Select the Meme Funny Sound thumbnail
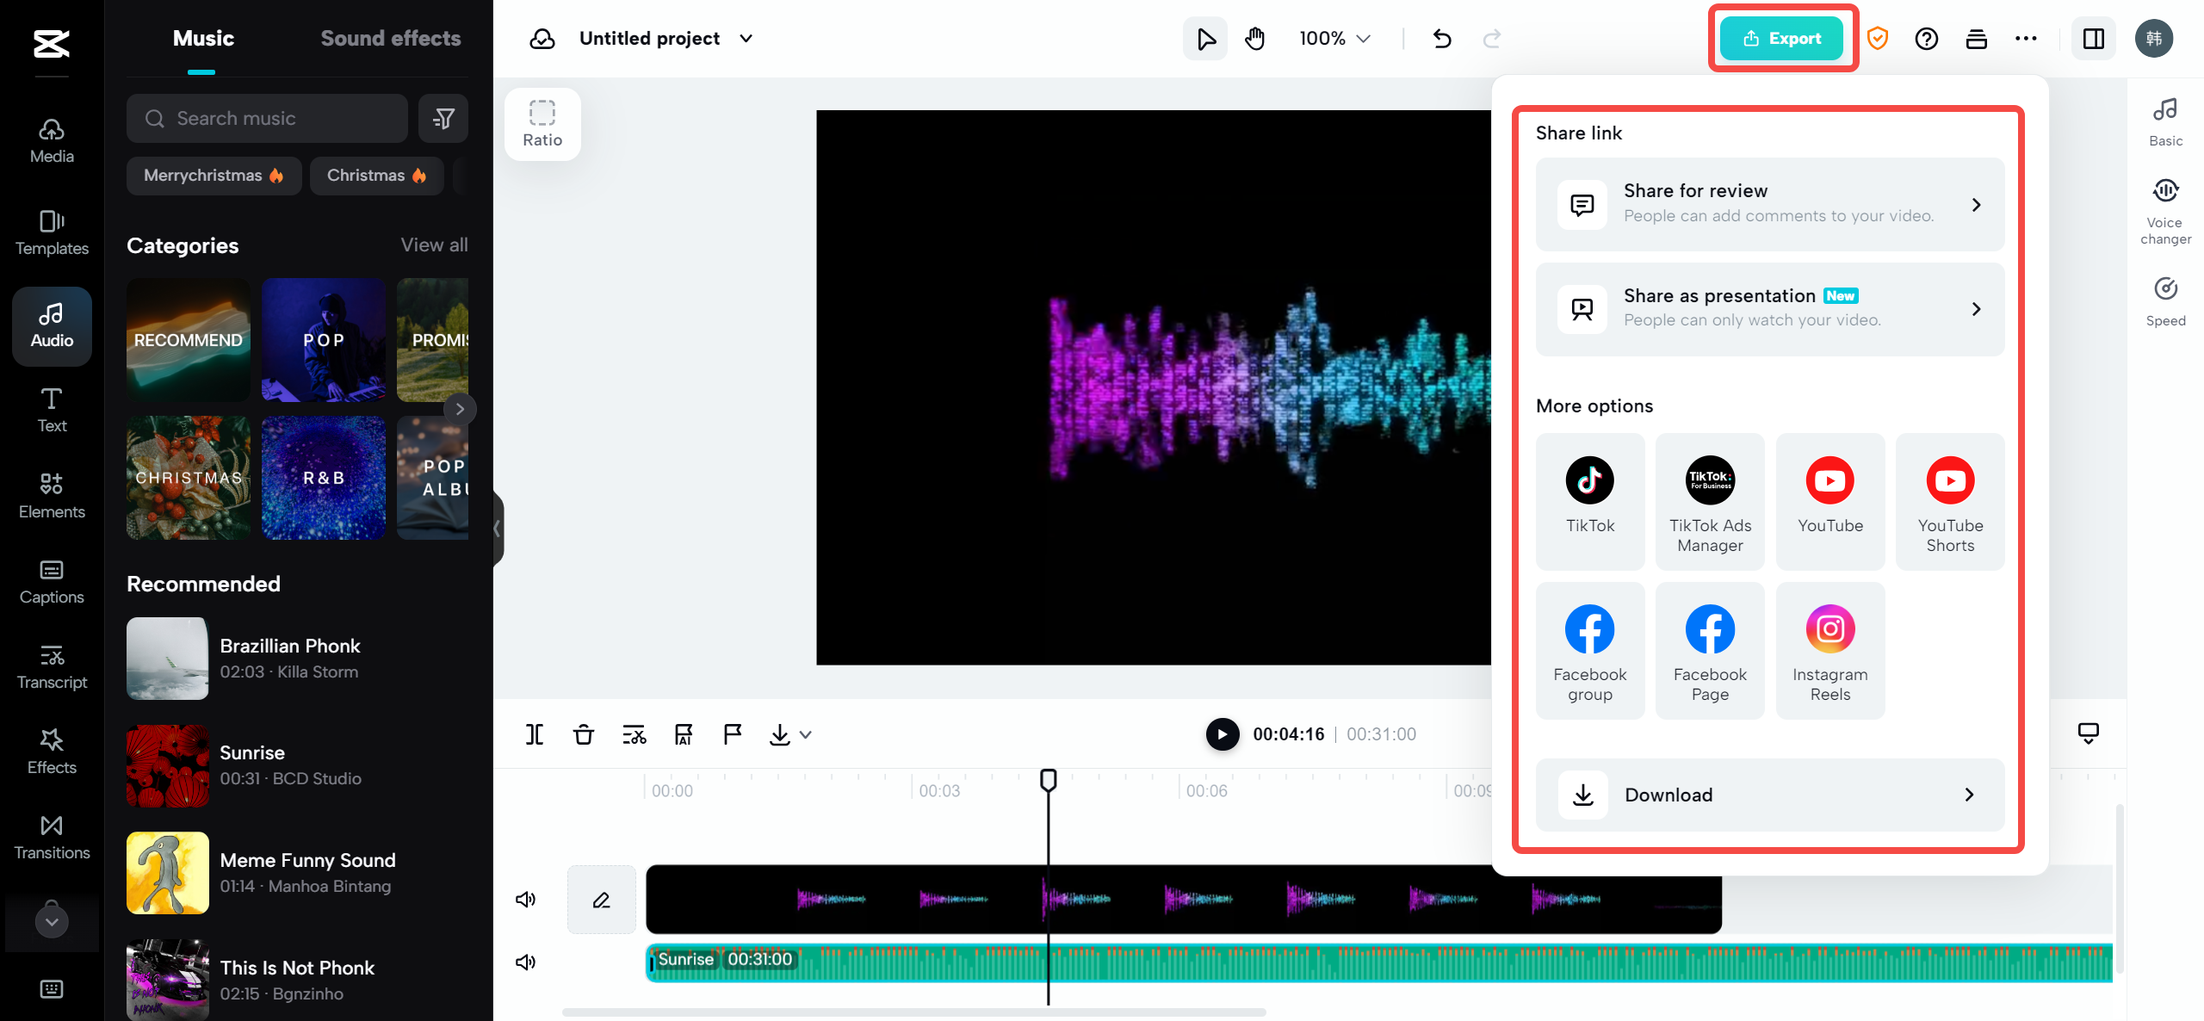The image size is (2204, 1021). [x=167, y=872]
